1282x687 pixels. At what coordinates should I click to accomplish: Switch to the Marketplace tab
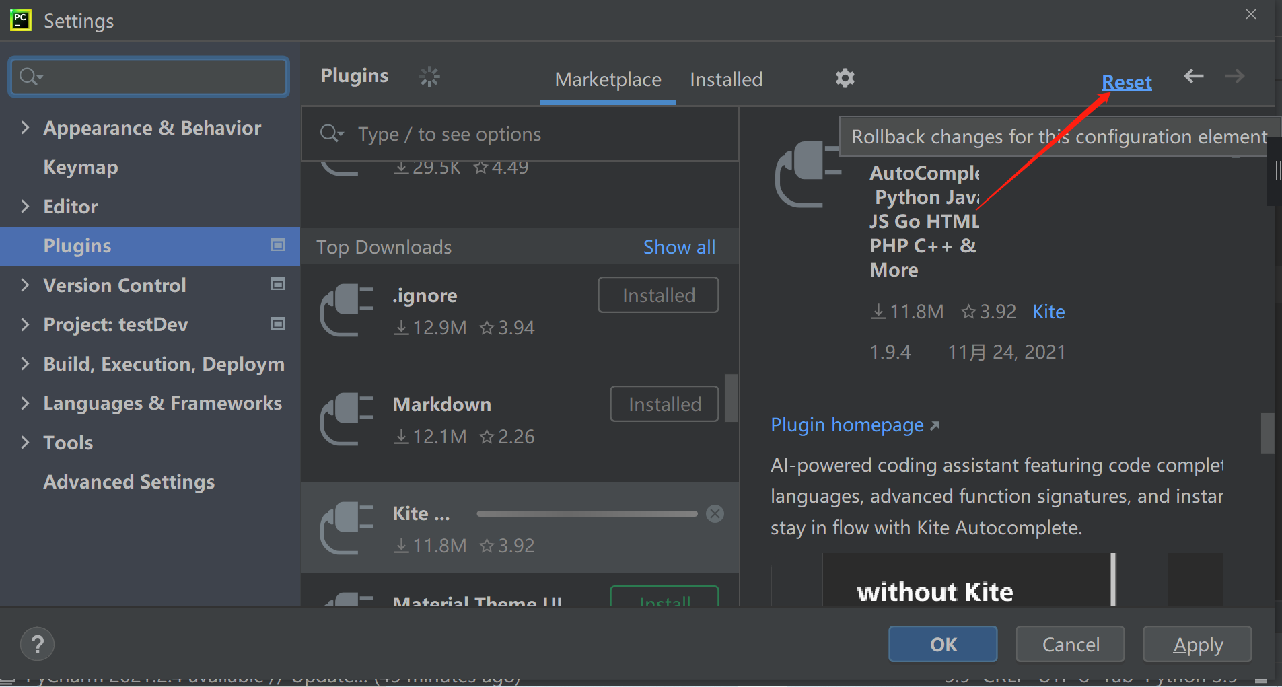point(608,79)
